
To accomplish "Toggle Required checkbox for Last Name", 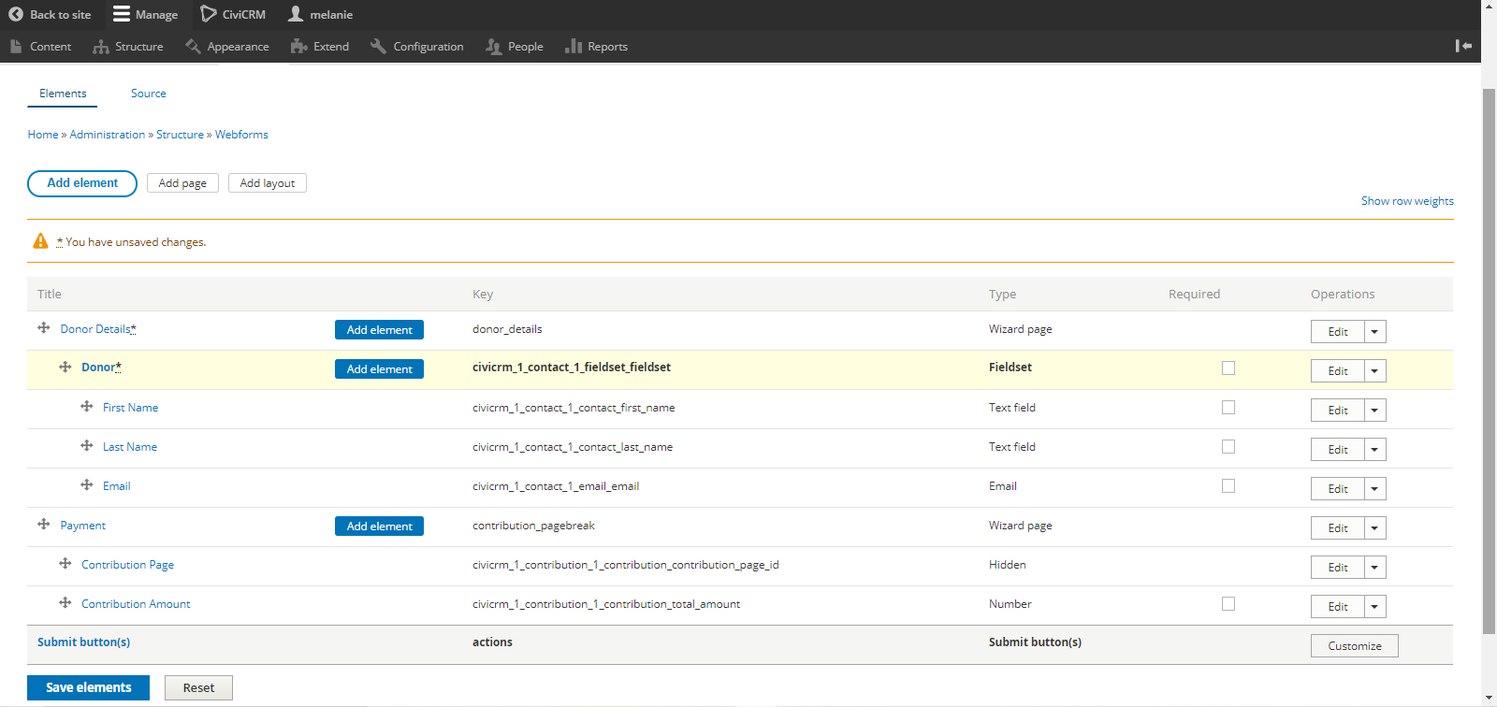I will pyautogui.click(x=1228, y=447).
